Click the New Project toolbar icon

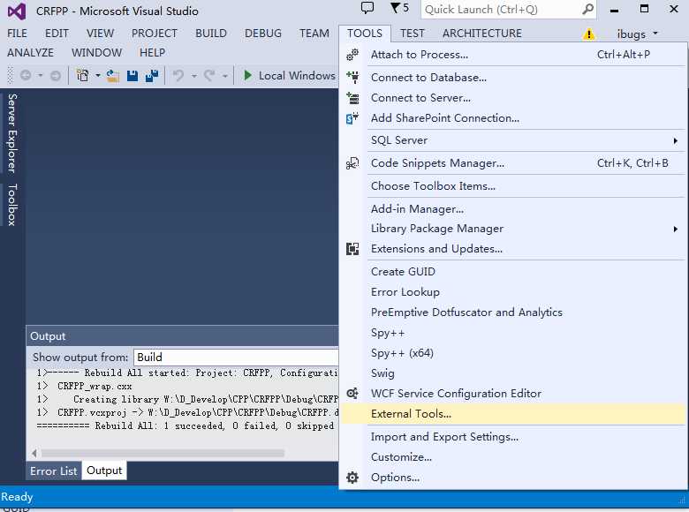coord(82,76)
